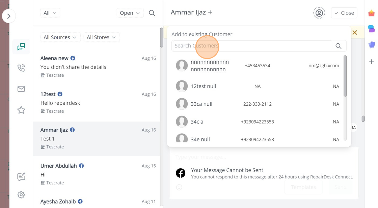
Task: Click phone number +453453534
Action: 258,66
